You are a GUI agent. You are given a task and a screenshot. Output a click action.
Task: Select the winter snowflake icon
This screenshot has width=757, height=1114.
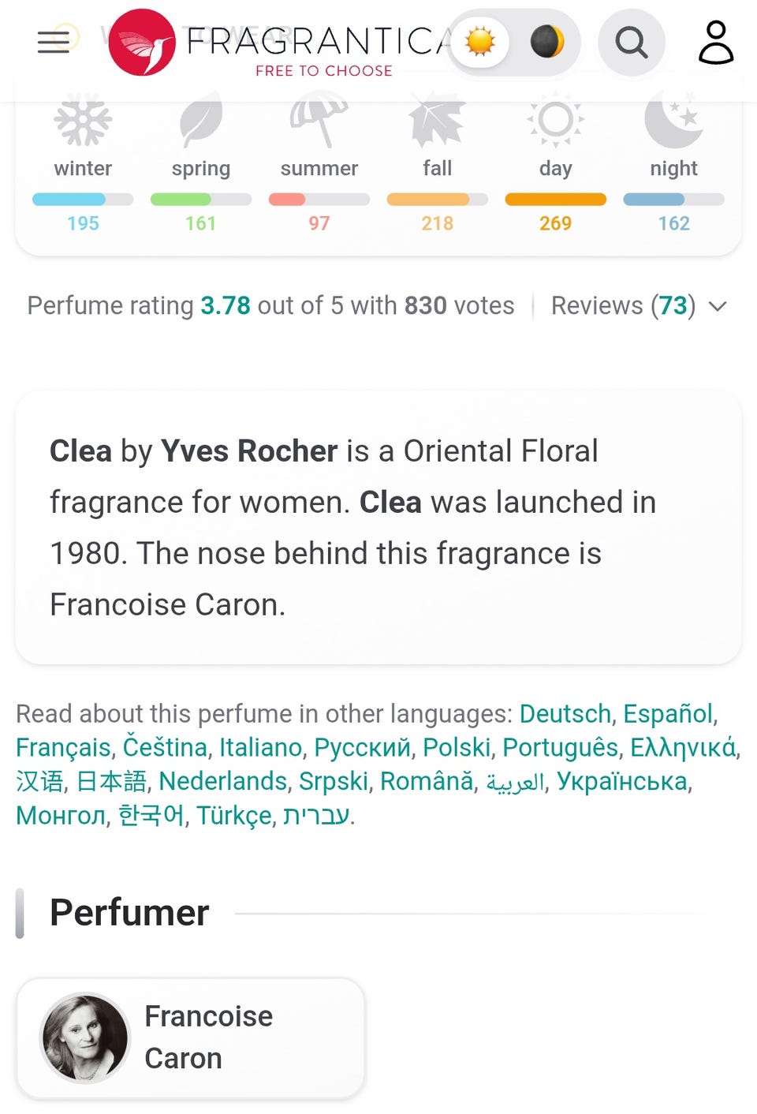(83, 121)
